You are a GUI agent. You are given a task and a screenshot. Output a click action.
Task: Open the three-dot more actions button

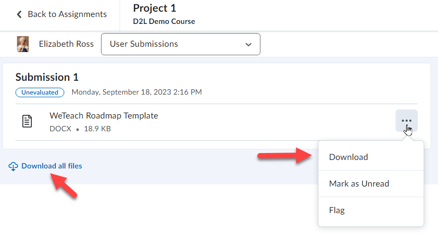(x=407, y=121)
